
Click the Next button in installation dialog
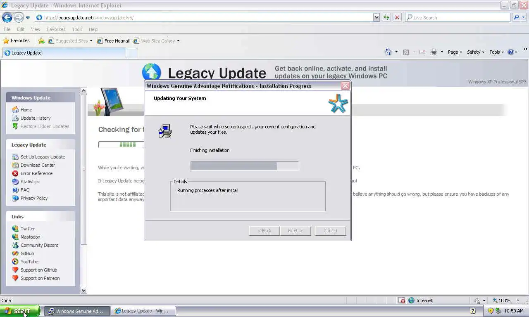295,231
